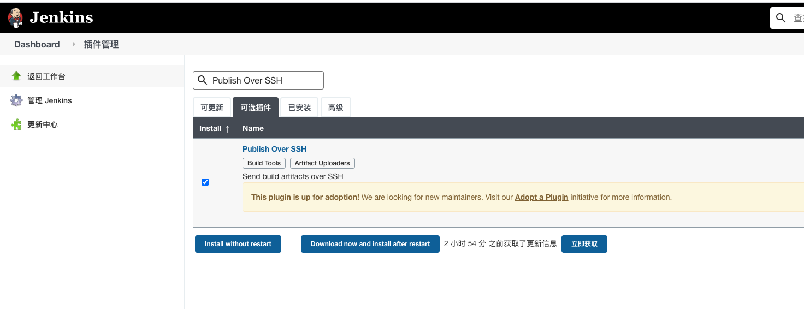Focus the Publish Over SSH filter field

(x=258, y=80)
